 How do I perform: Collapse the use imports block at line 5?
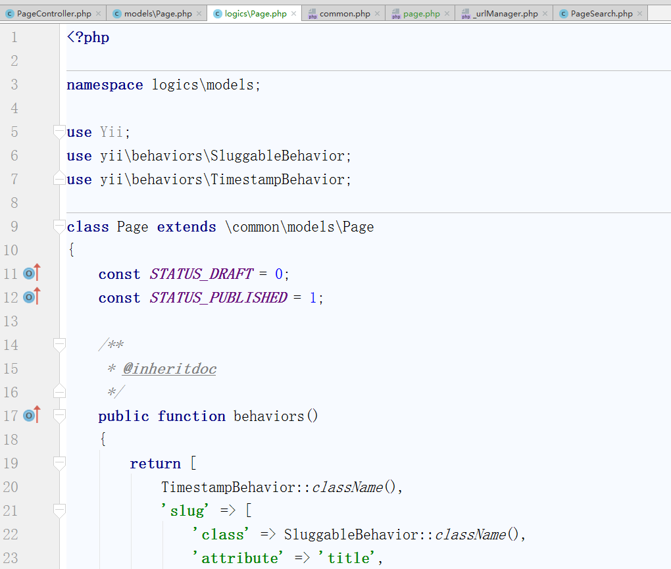[60, 132]
